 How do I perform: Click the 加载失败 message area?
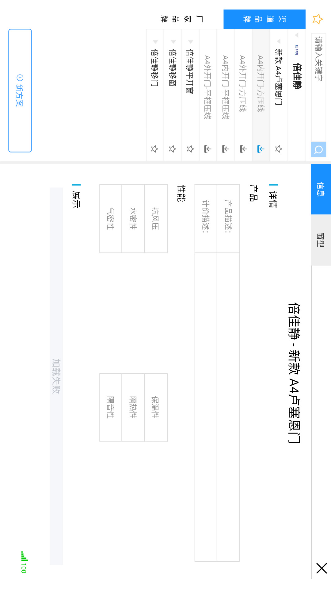(x=56, y=376)
